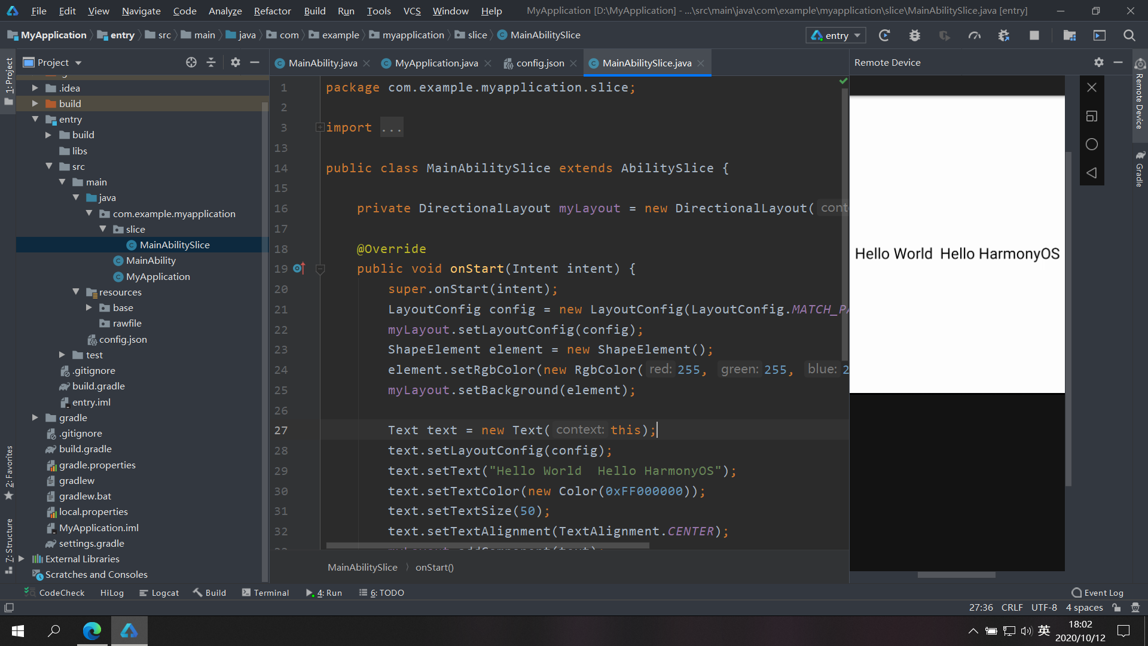The image size is (1148, 646).
Task: Switch to the config.json editor tab
Action: (x=540, y=63)
